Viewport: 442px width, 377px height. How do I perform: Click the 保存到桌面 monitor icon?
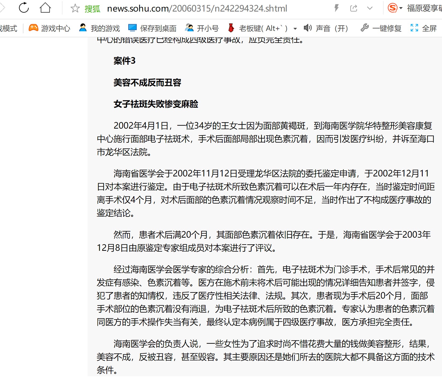[132, 28]
